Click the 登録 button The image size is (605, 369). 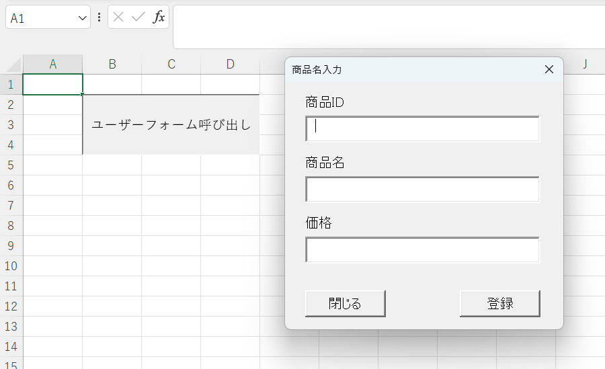coord(500,304)
